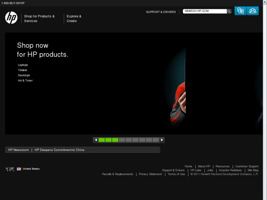Click the United States flag icon
Screen dimensions: 267x200
19,169
